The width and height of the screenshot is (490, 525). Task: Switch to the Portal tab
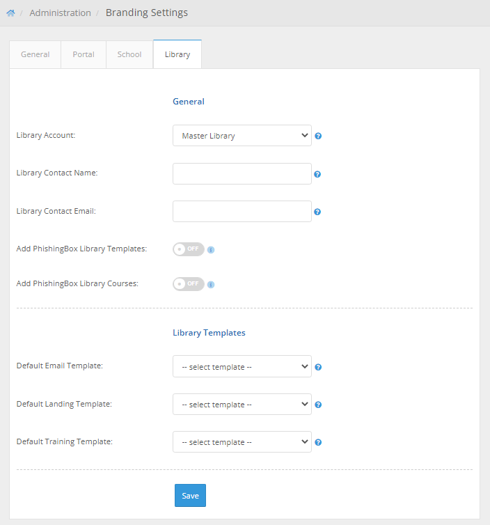click(84, 54)
